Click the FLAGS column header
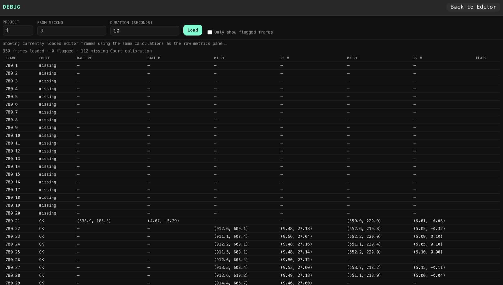The image size is (503, 285). pos(481,58)
